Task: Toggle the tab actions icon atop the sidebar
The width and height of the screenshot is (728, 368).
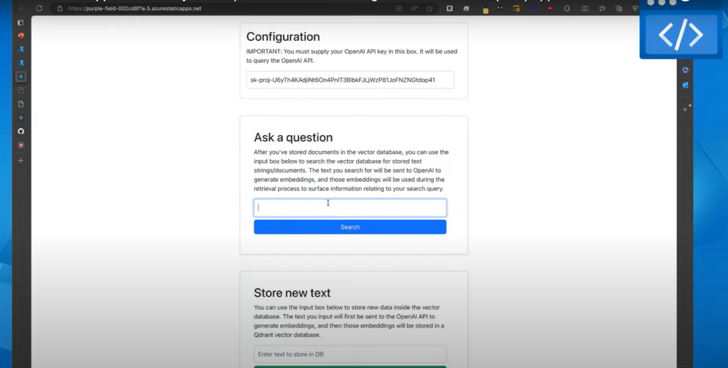Action: 21,23
